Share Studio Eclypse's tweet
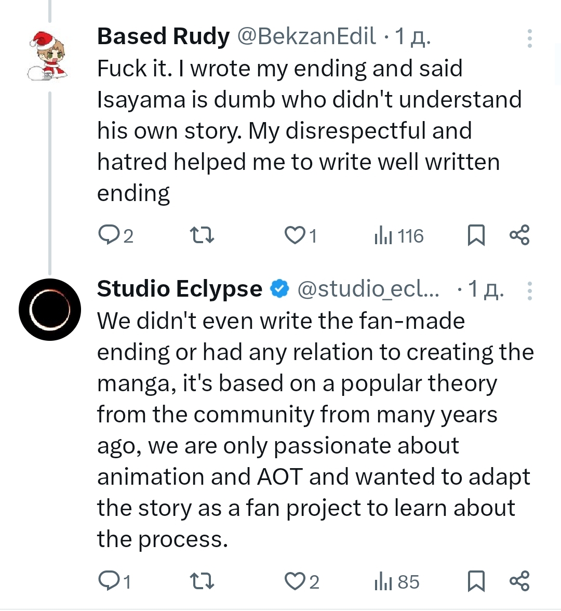 coord(519,580)
